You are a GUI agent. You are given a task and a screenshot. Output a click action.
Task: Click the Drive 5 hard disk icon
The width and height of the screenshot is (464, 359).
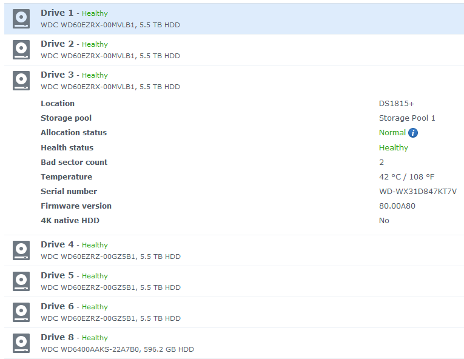(21, 281)
